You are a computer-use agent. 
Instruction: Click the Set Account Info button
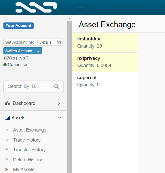[x=20, y=42]
